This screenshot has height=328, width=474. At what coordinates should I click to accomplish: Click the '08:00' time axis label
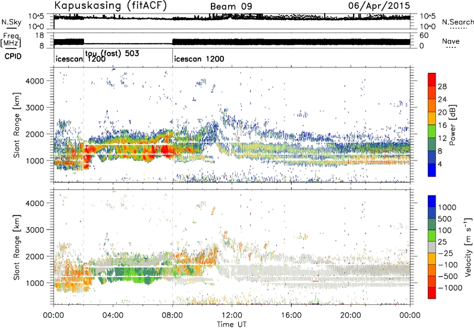tap(172, 316)
